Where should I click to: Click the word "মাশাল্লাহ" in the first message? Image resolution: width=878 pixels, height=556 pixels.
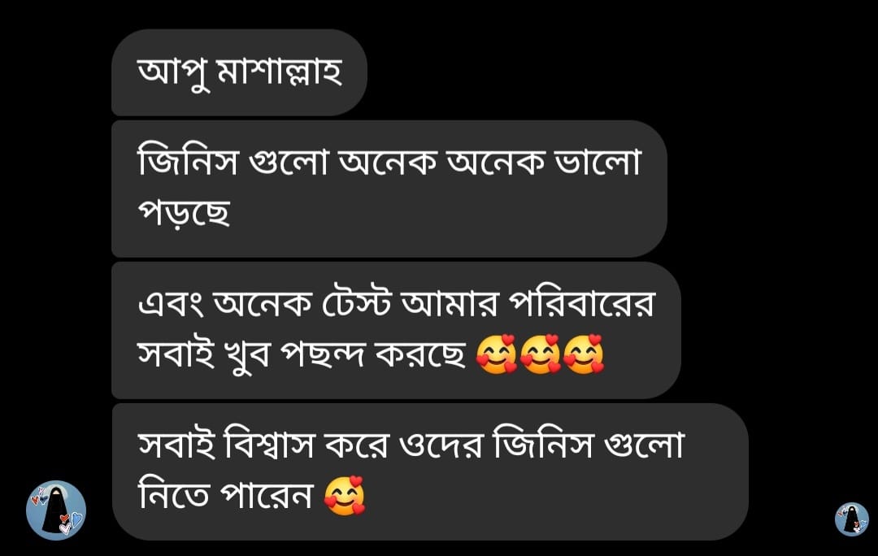click(279, 72)
